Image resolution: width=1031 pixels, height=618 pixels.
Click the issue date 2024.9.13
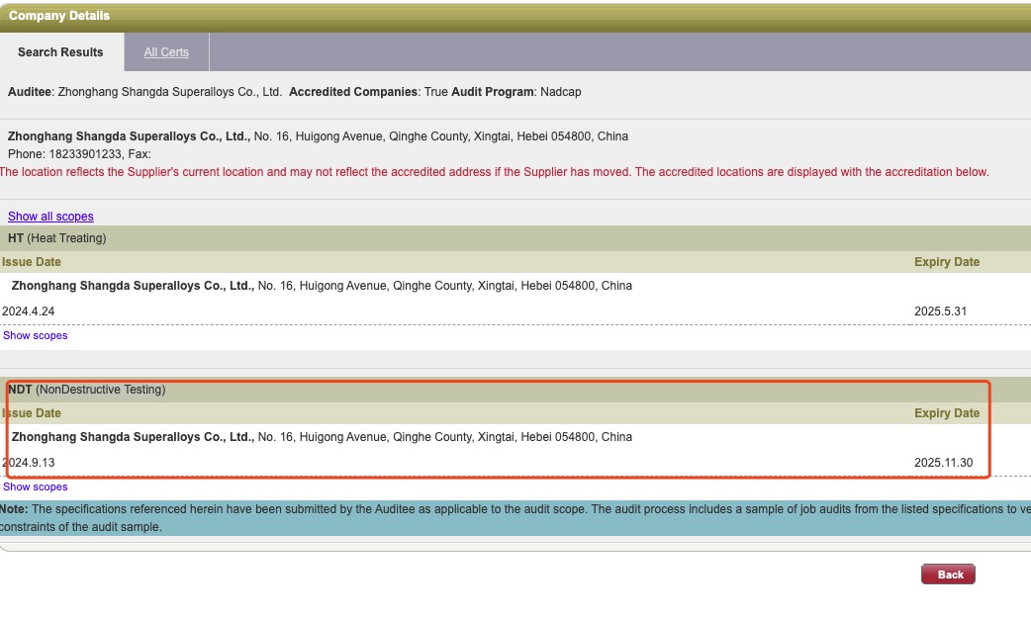click(29, 462)
